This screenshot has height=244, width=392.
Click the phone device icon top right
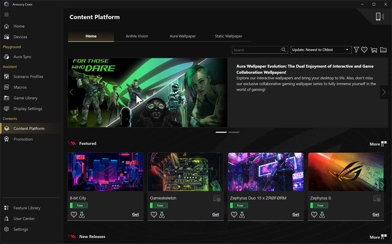coord(378,17)
